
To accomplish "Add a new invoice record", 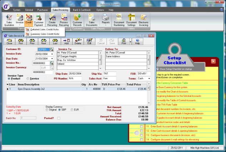I will point(66,42).
